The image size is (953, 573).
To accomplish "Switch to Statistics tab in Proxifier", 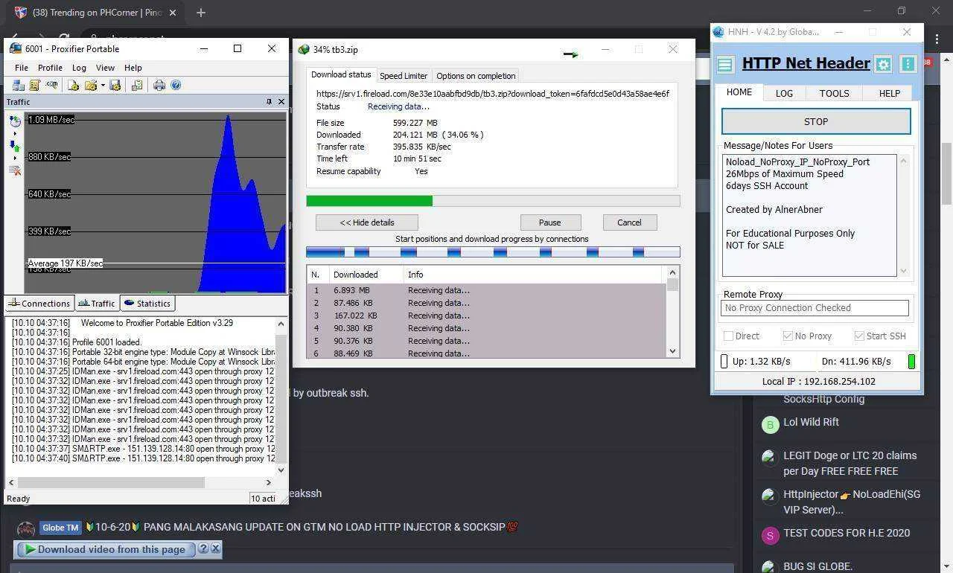I will tap(147, 304).
